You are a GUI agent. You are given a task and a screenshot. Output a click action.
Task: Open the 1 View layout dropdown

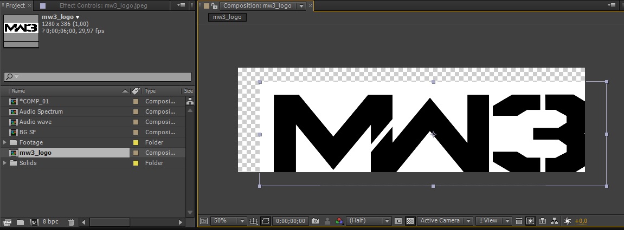493,221
